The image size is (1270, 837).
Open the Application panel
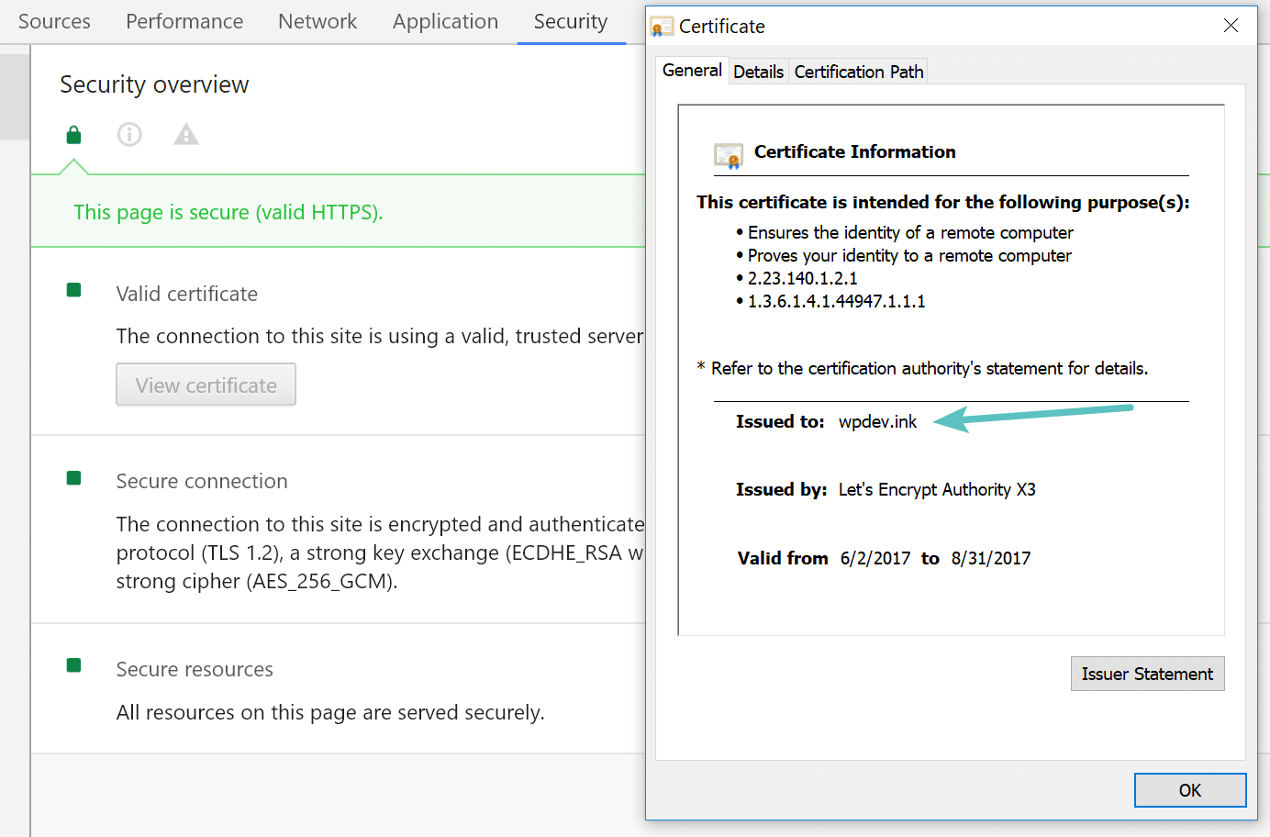(x=445, y=21)
